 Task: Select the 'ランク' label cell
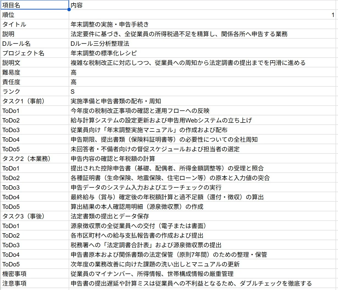pos(34,91)
